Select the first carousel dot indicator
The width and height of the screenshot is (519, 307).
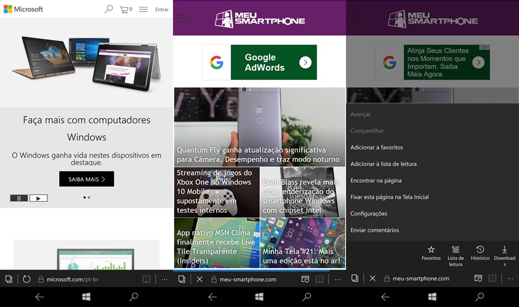(84, 197)
